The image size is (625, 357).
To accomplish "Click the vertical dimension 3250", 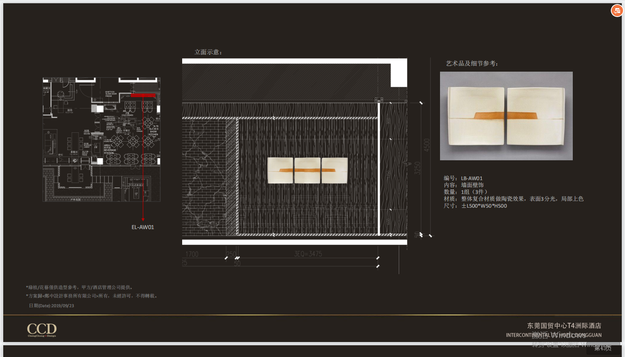I will pos(417,168).
